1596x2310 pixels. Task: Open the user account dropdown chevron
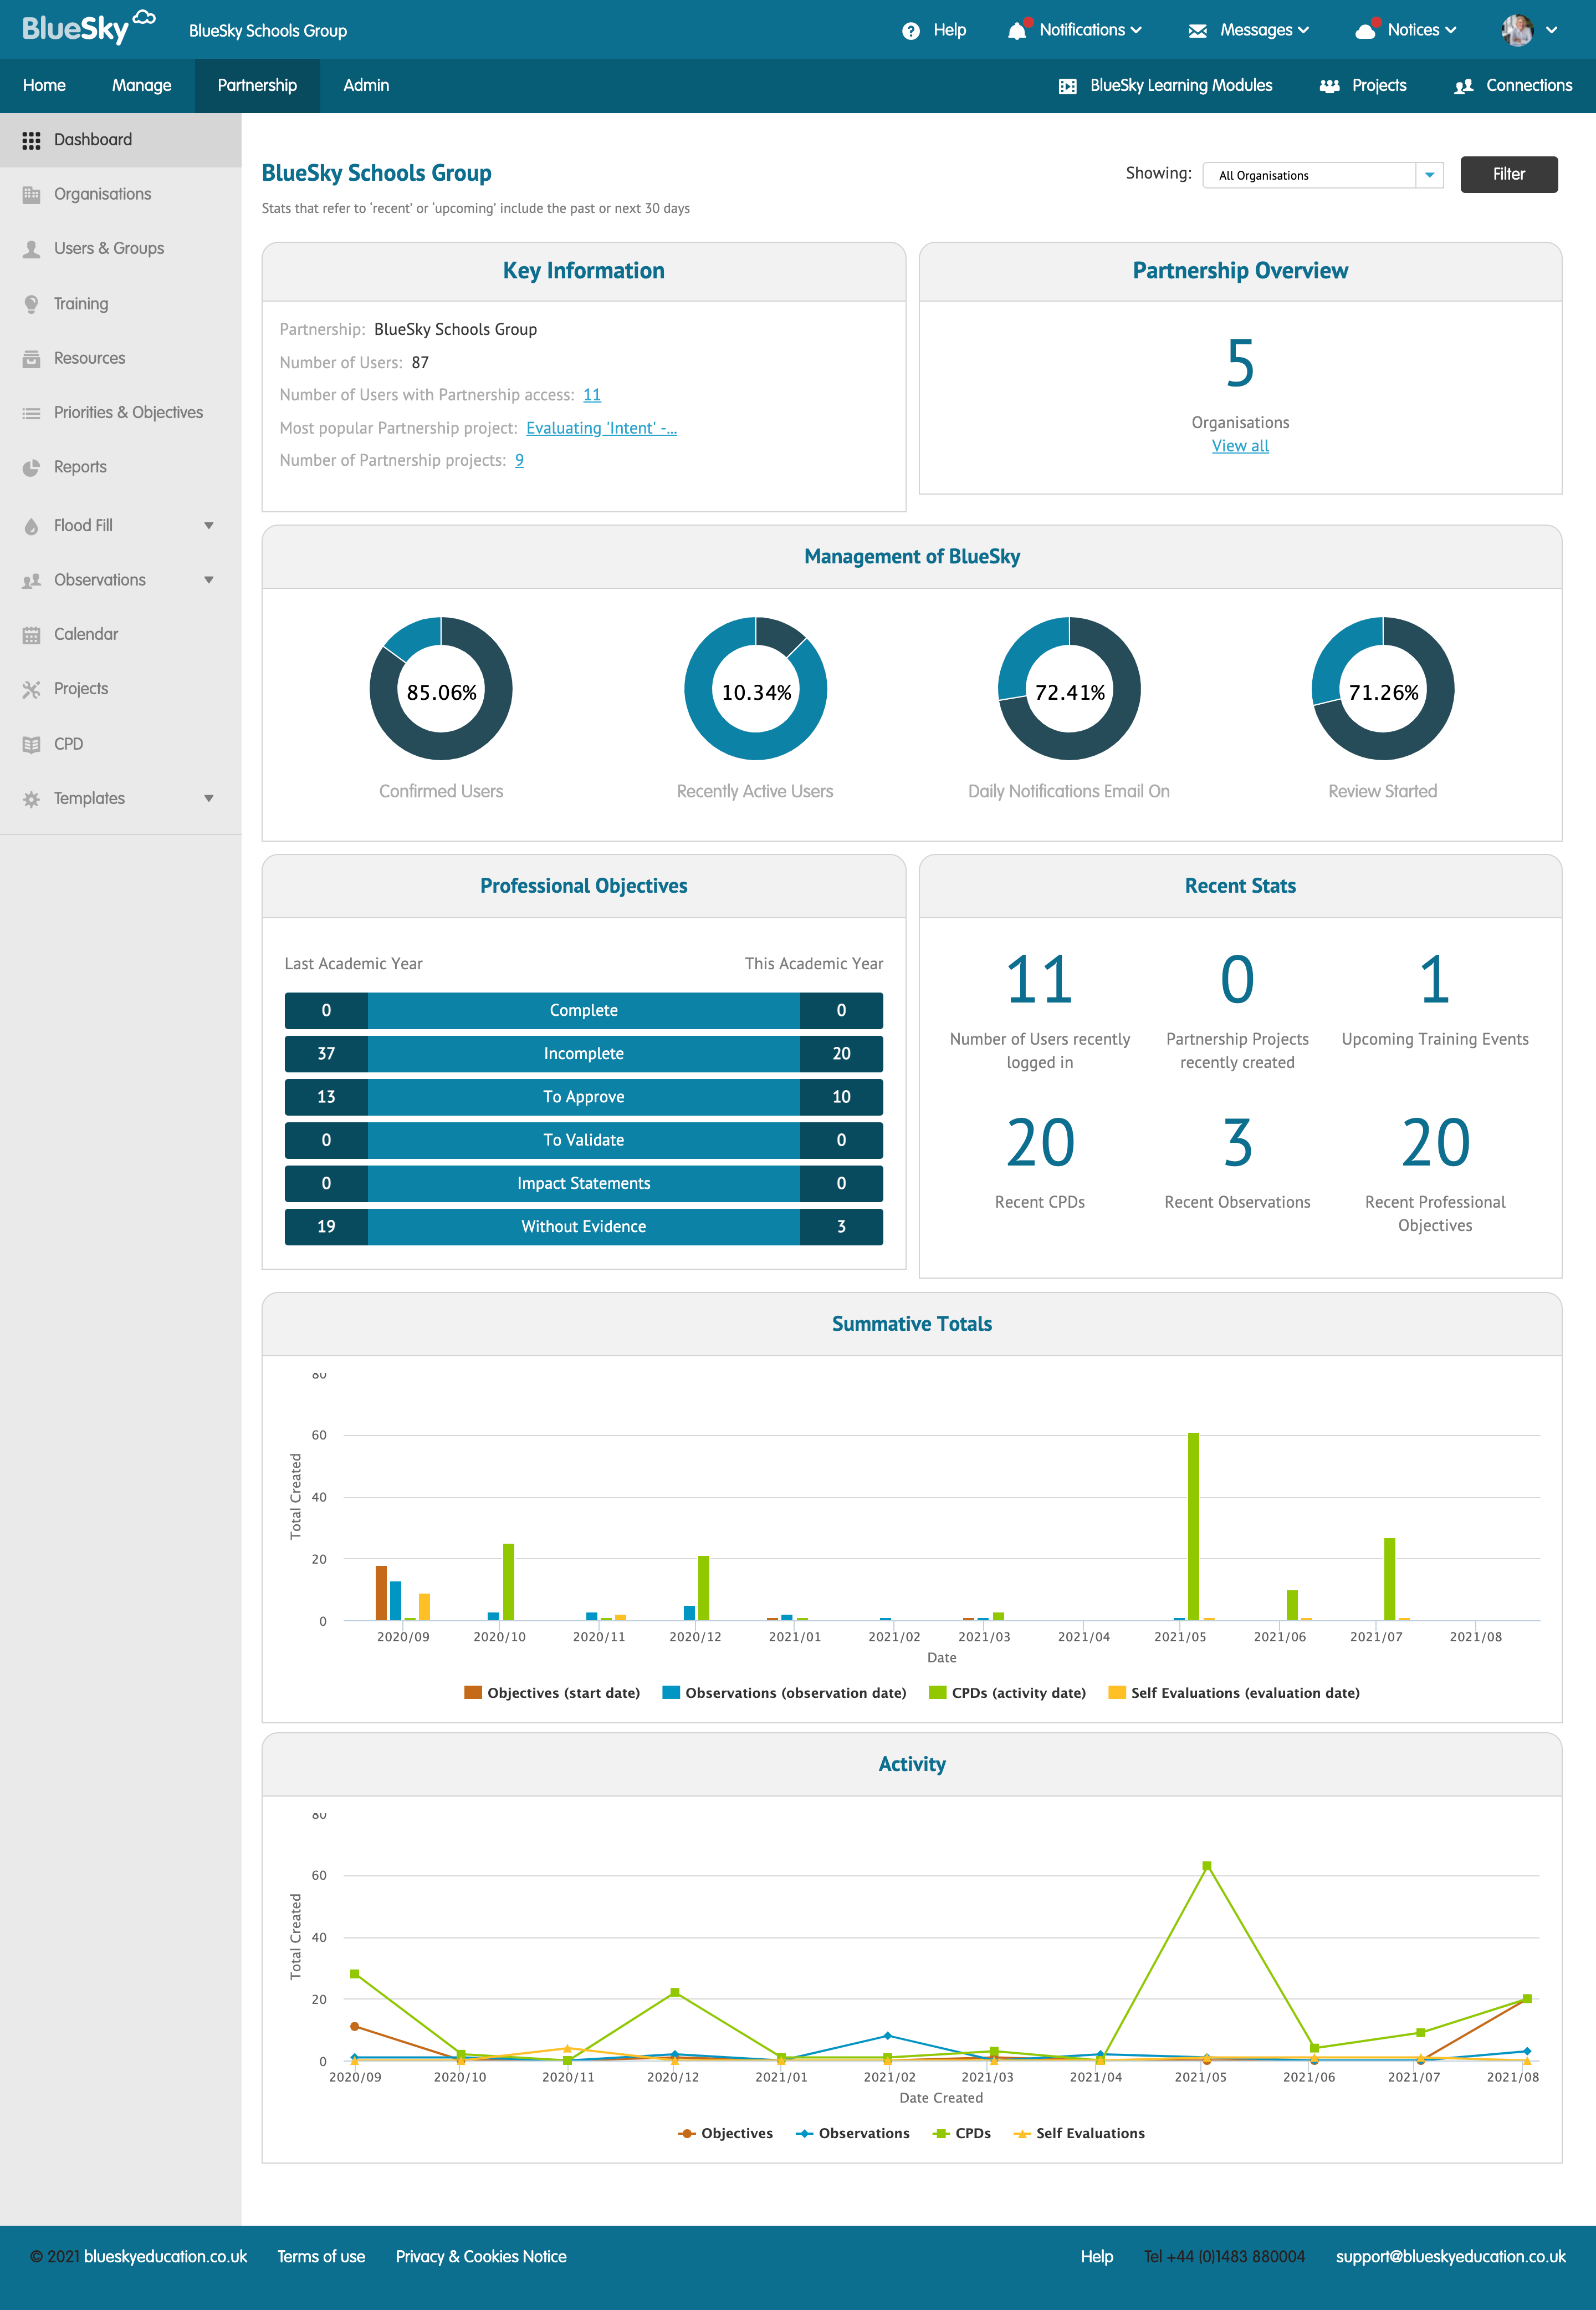(x=1551, y=30)
